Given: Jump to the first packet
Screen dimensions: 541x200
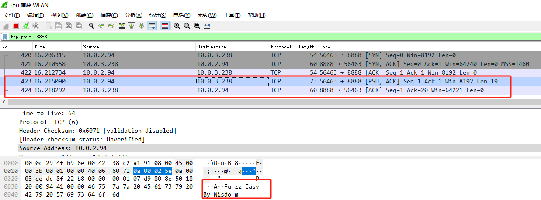Looking at the screenshot, I should click(132, 26).
